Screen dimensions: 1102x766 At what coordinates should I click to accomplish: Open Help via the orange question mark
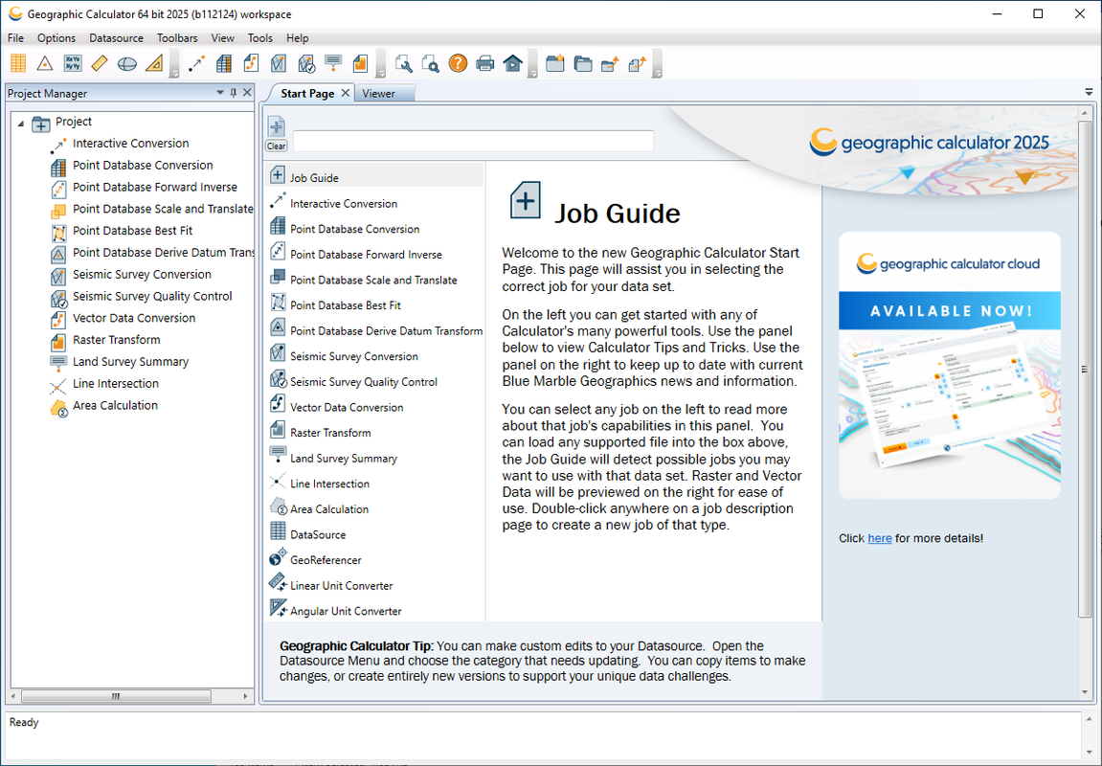click(458, 63)
